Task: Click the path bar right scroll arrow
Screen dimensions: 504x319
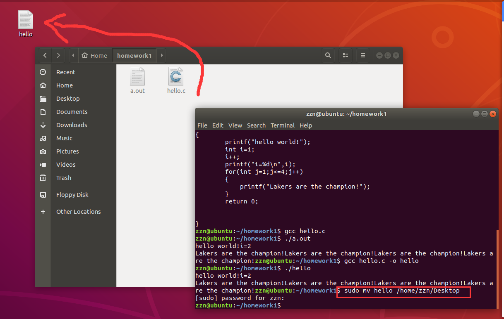Action: [162, 55]
